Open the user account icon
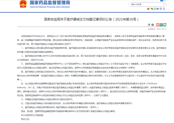174x123 pixels. pyautogui.click(x=164, y=9)
